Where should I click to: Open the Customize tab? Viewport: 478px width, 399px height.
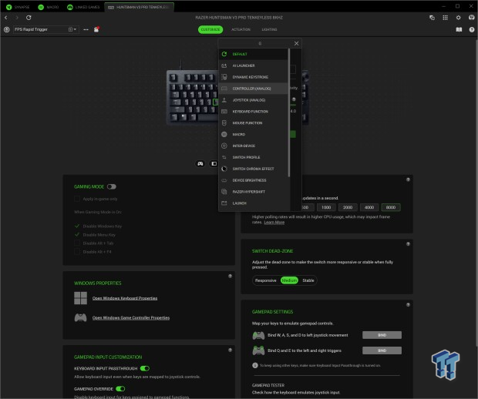(x=210, y=29)
